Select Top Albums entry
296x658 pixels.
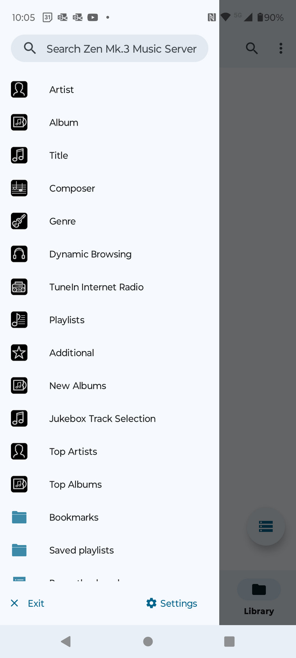(x=110, y=484)
